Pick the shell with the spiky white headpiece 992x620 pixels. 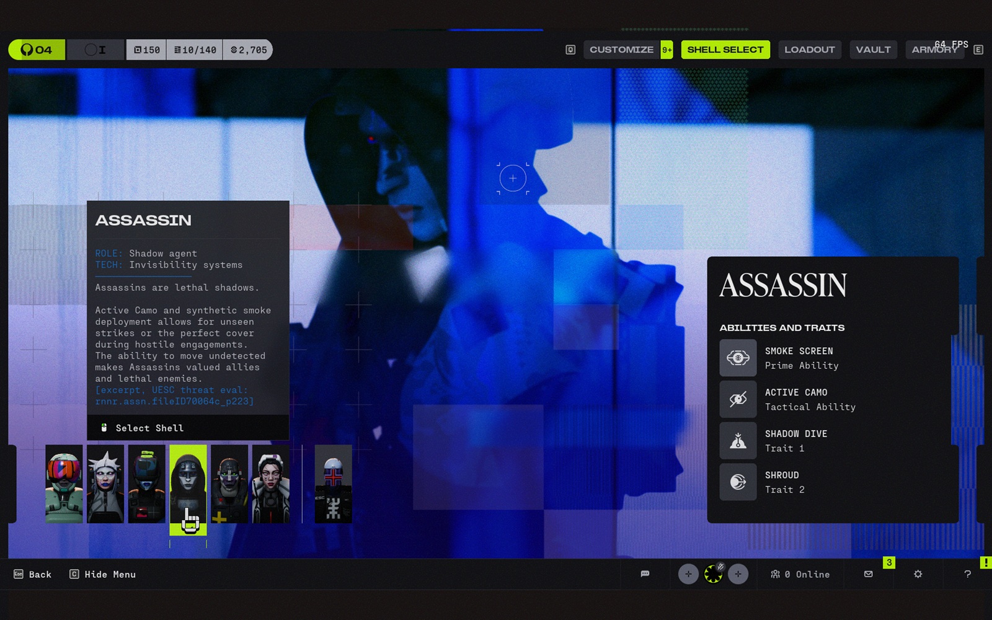(105, 484)
